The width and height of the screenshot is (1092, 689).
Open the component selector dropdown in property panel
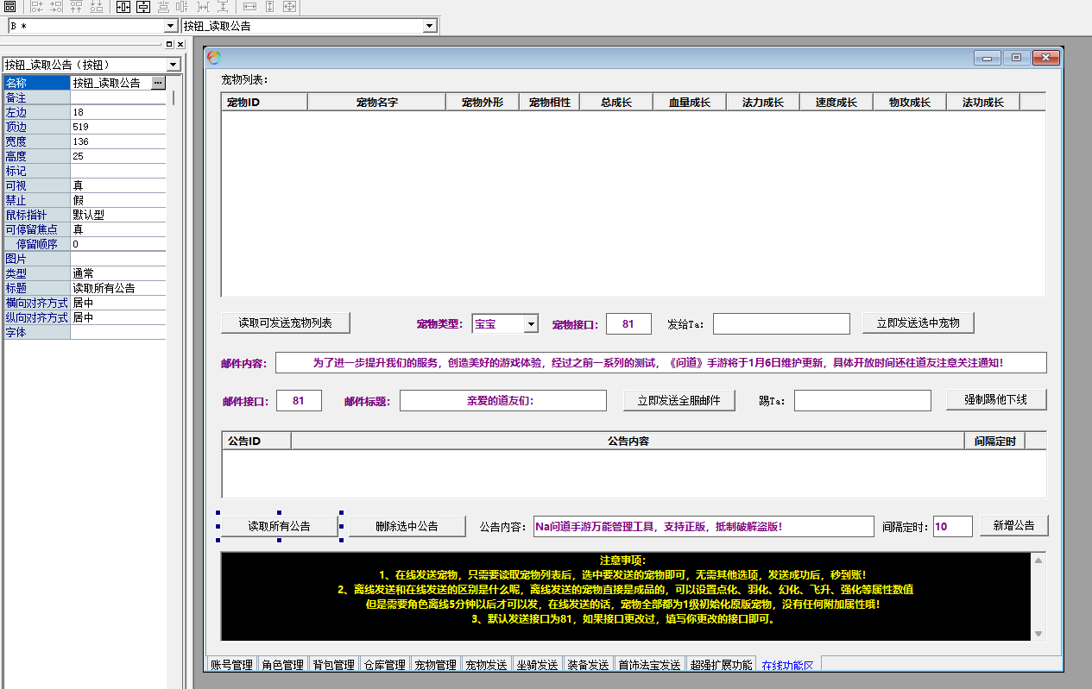point(174,65)
